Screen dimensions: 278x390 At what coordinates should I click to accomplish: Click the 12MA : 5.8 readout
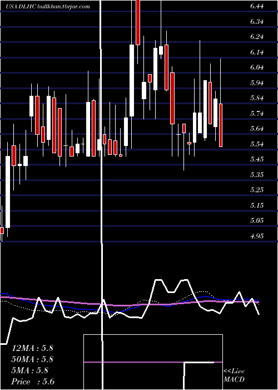coord(32,348)
